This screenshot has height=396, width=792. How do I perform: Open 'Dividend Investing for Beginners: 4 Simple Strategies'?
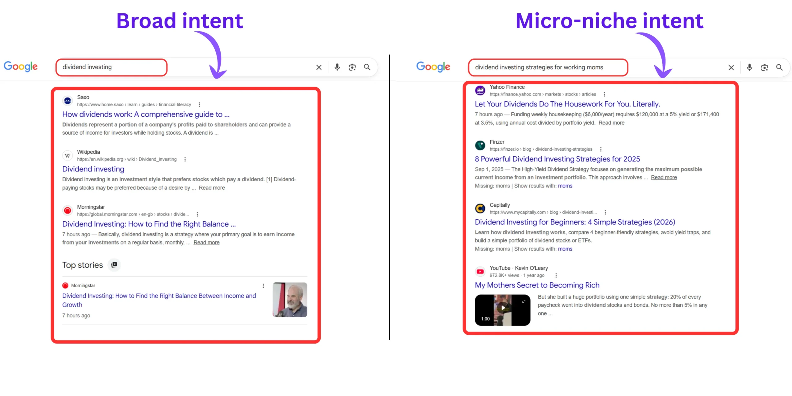click(575, 222)
